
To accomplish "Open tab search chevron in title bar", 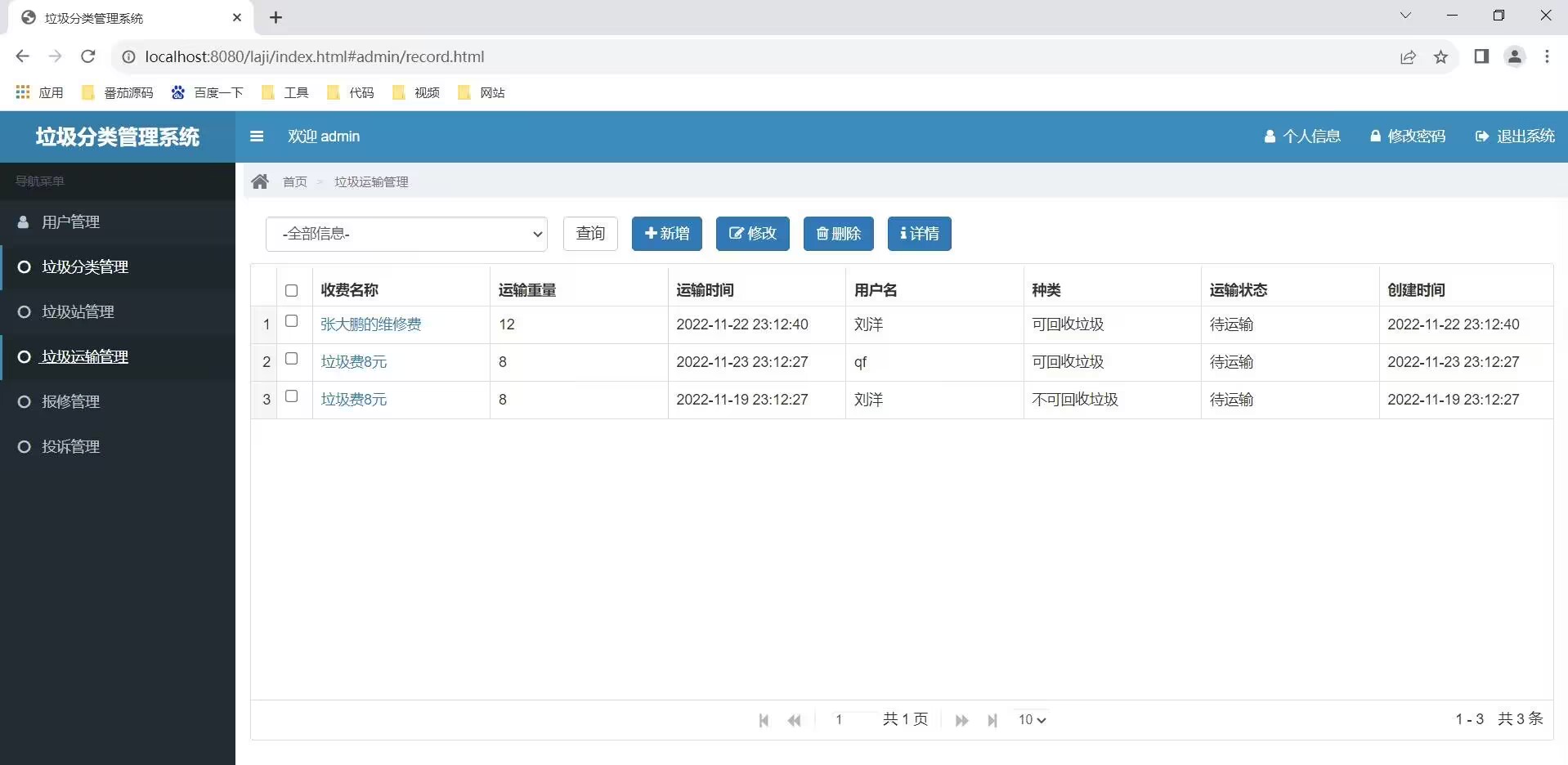I will (x=1405, y=16).
